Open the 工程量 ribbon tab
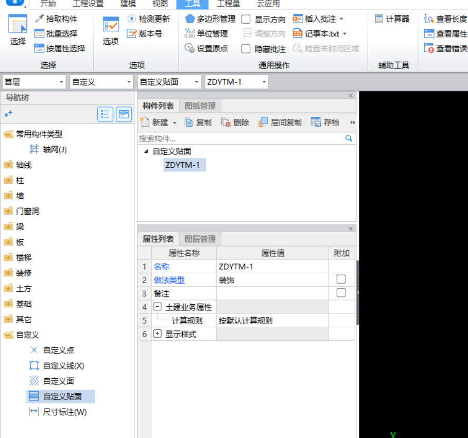Viewport: 468px width, 438px height. 228,4
